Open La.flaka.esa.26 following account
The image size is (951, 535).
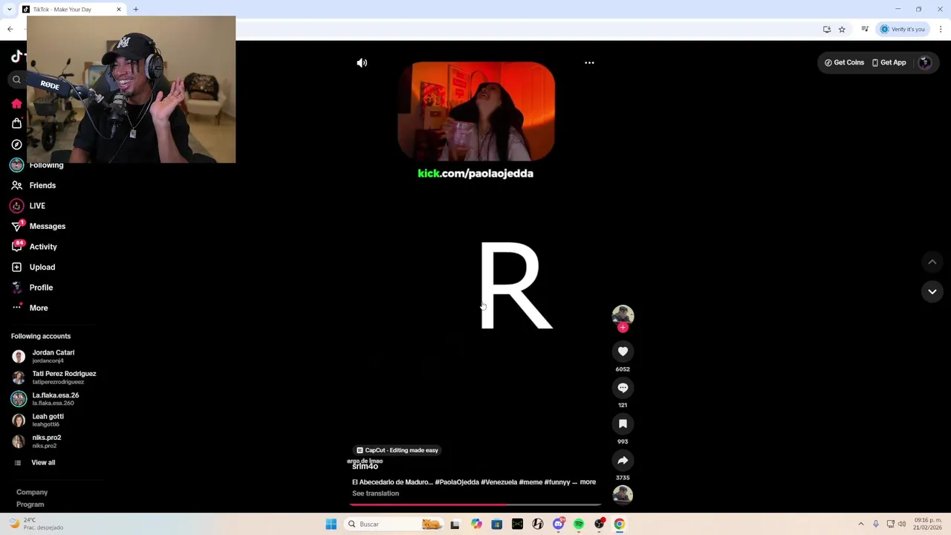tap(45, 399)
